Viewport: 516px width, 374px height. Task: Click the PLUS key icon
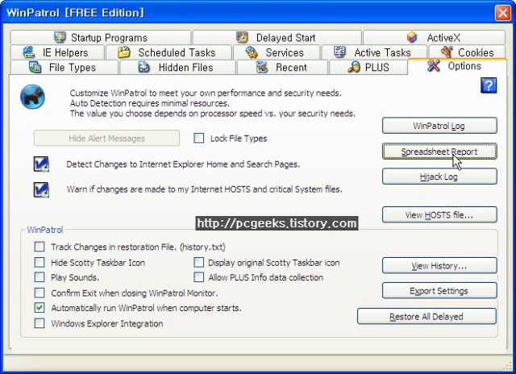[x=354, y=67]
